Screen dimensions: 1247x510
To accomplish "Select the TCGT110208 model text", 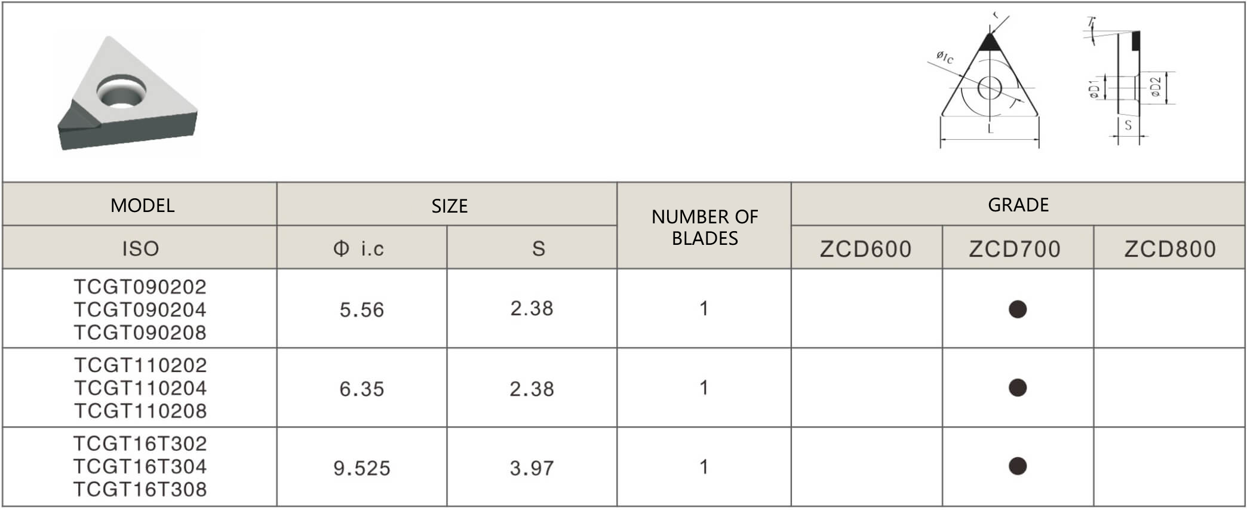I will tap(140, 411).
